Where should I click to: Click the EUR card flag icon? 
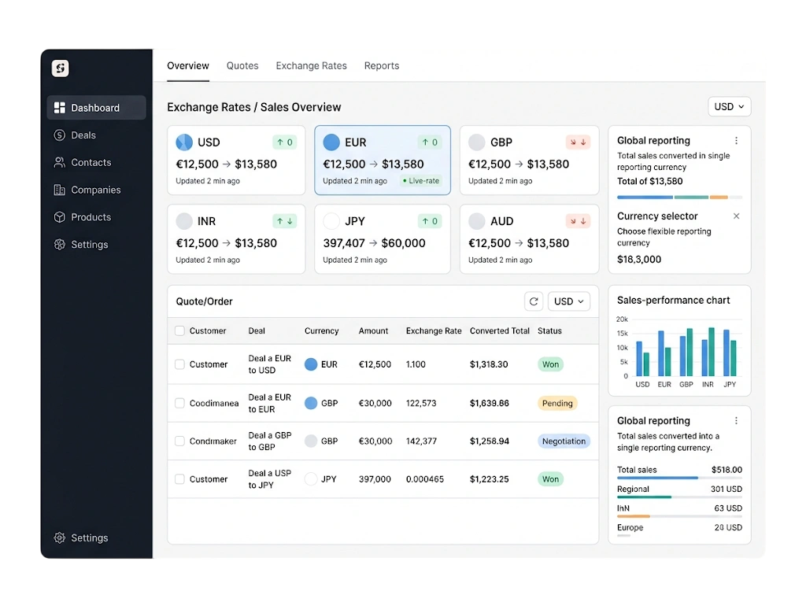pos(331,142)
